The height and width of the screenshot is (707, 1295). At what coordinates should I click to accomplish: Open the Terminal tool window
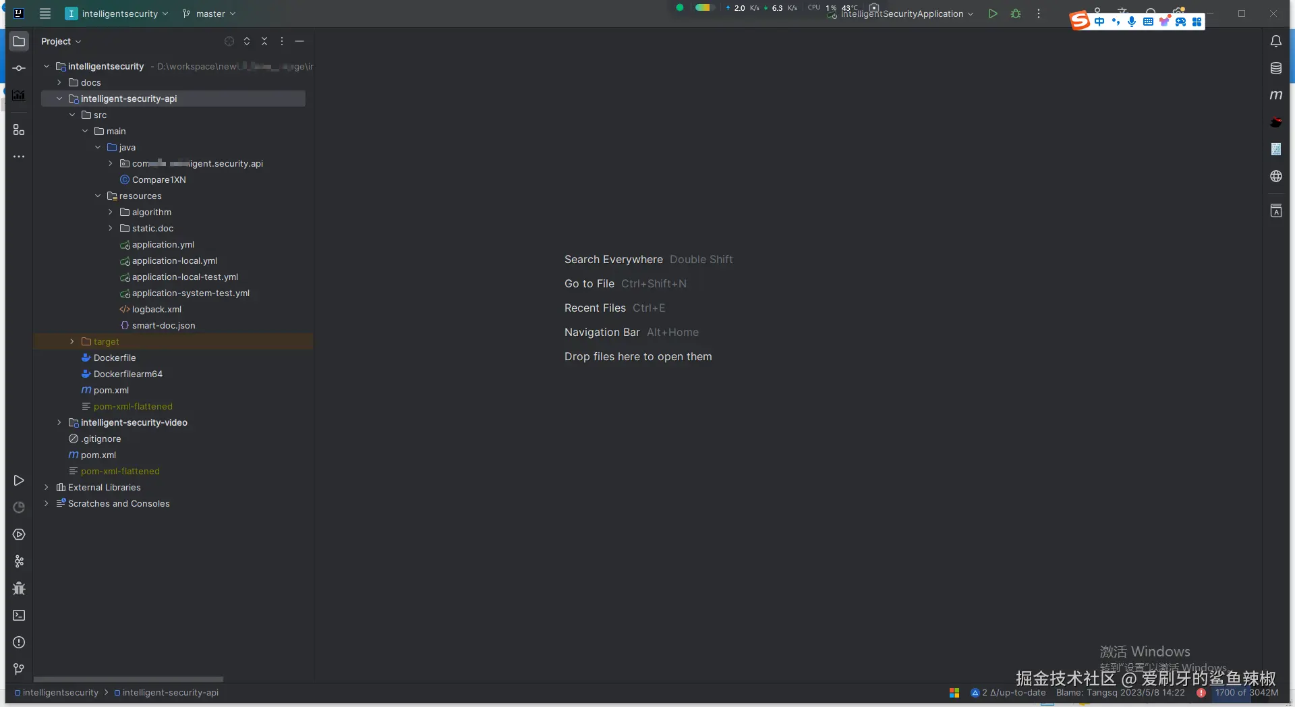(x=19, y=615)
